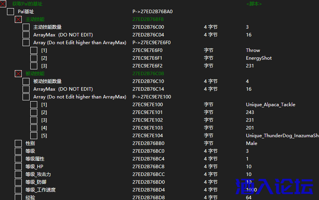The width and height of the screenshot is (319, 200).
Task: Select the Array pointer row at P->27EC9E7E100
Action: tap(152, 97)
